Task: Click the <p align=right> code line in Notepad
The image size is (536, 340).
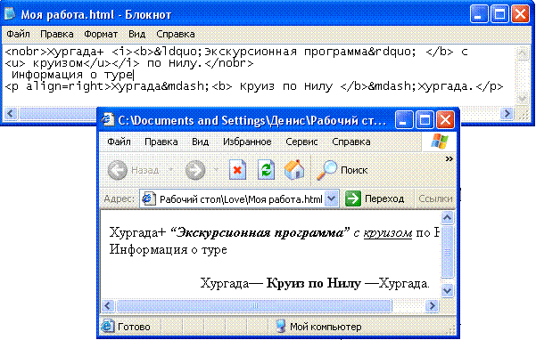Action: (254, 86)
